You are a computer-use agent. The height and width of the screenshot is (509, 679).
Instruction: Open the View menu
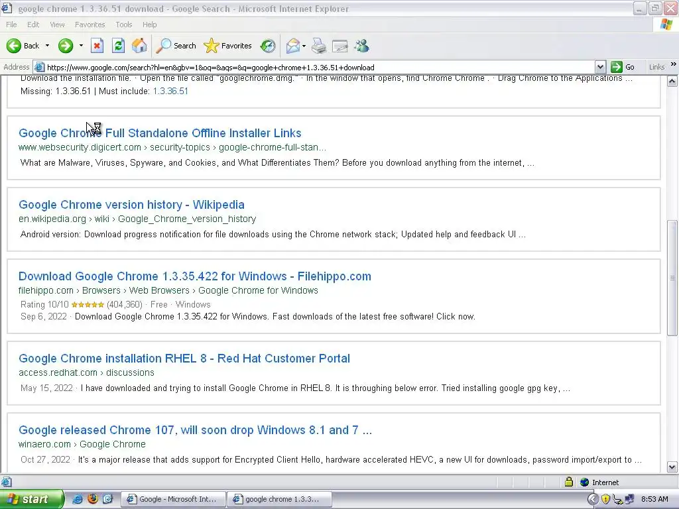57,25
